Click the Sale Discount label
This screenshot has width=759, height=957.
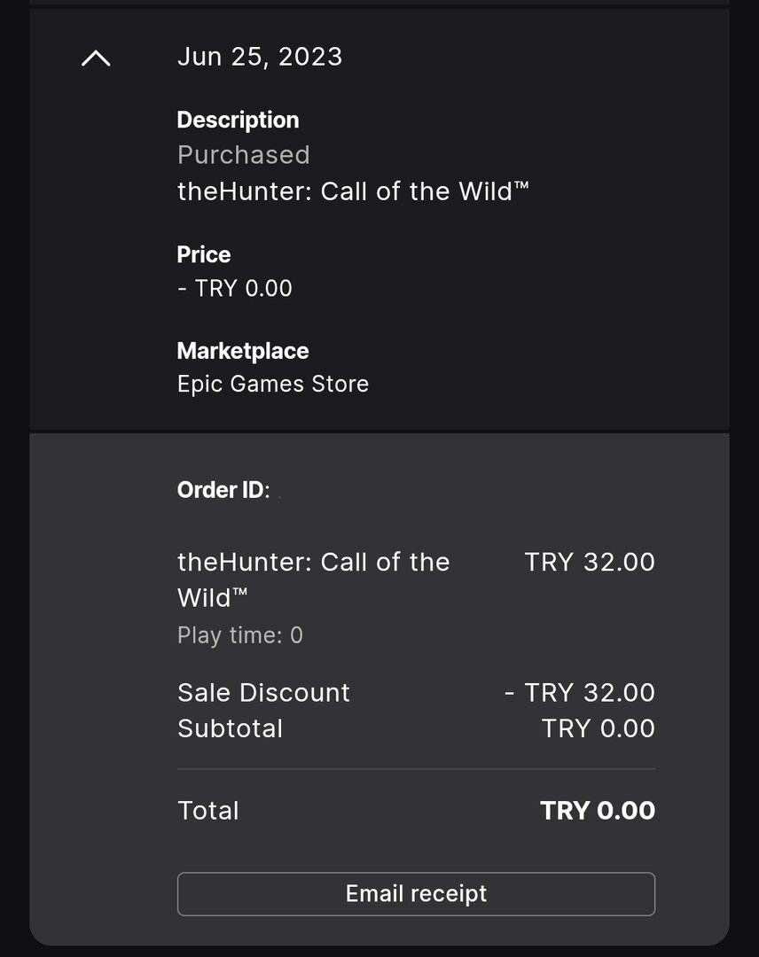263,692
